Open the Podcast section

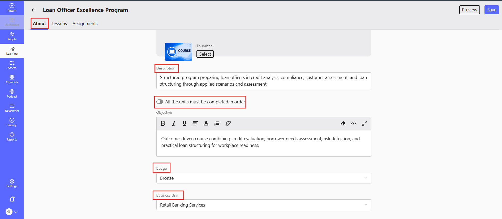[x=12, y=94]
